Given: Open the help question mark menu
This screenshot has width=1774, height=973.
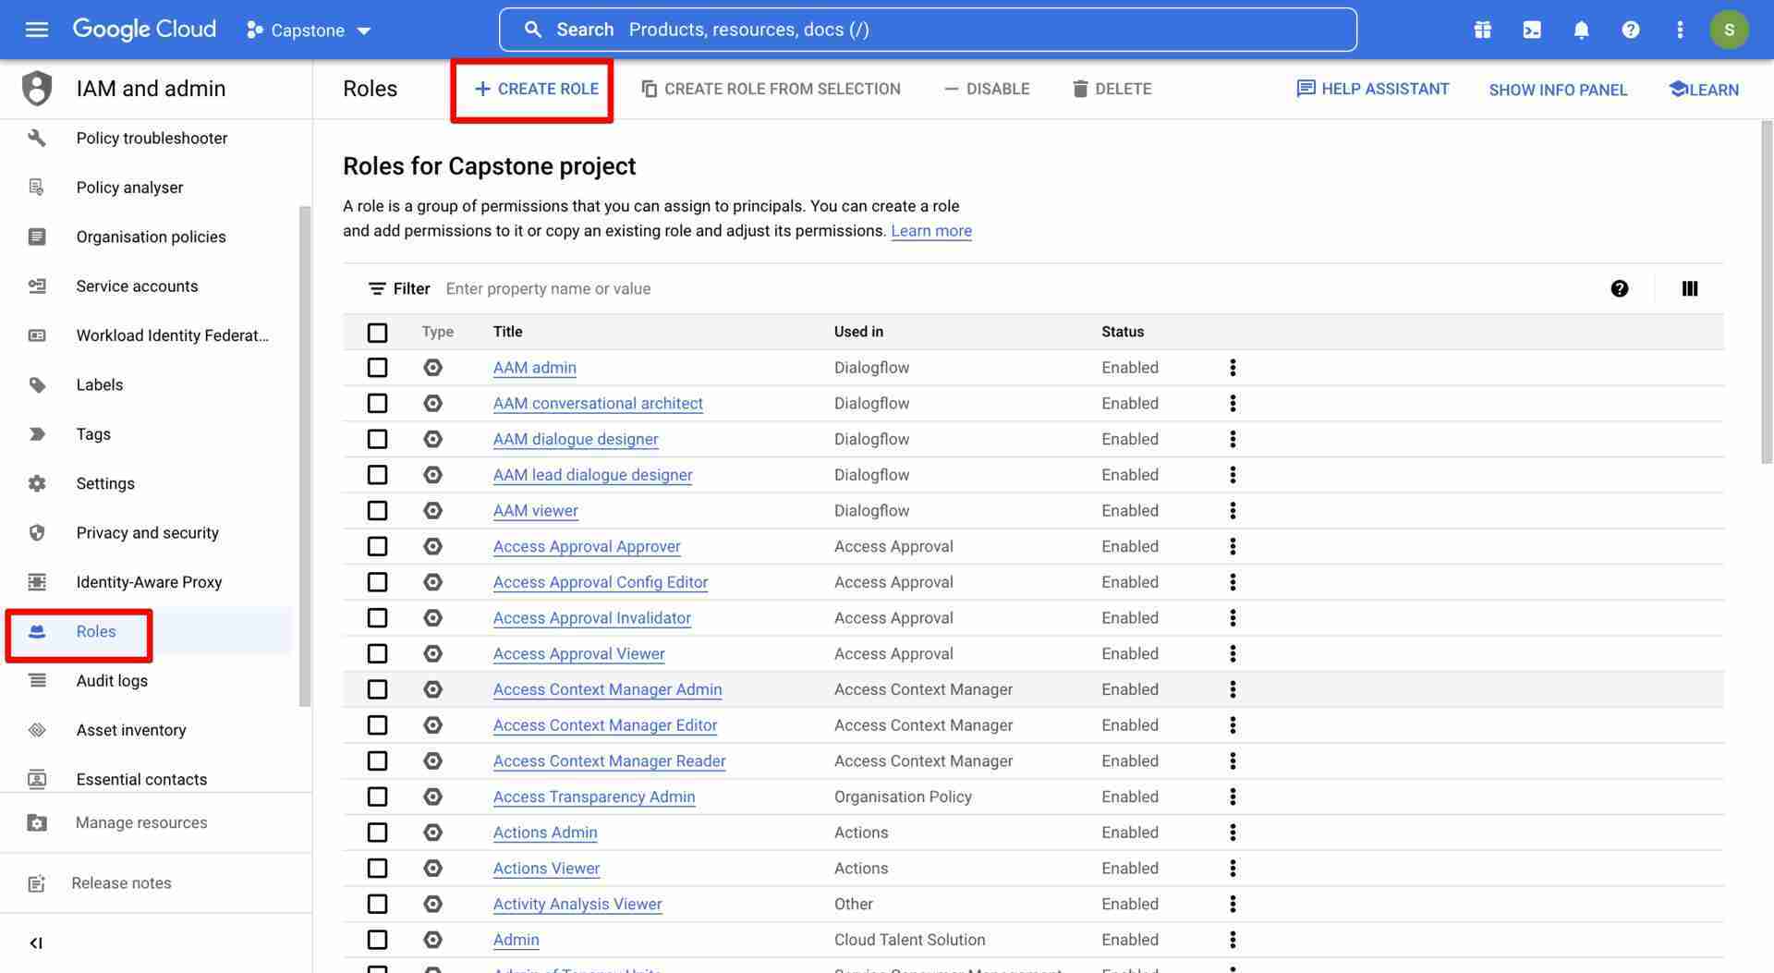Looking at the screenshot, I should click(1631, 30).
